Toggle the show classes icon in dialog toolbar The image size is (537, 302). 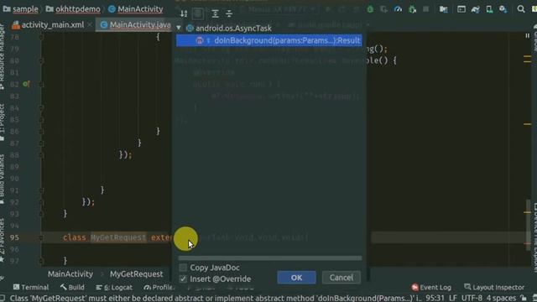click(198, 13)
